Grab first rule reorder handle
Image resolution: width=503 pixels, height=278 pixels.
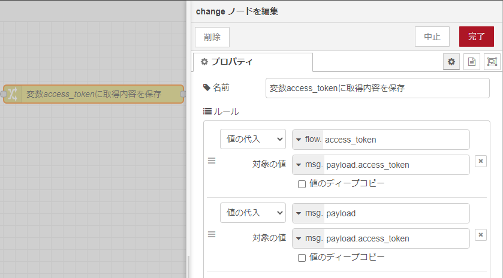pyautogui.click(x=212, y=161)
